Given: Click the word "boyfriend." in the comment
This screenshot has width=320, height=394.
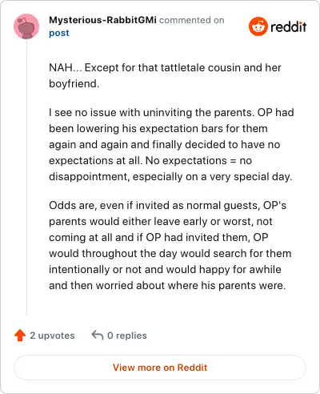Looking at the screenshot, I should (x=74, y=83).
